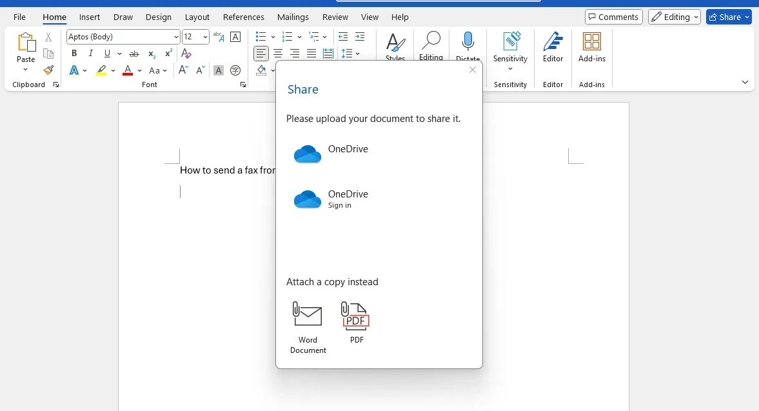The image size is (759, 411).
Task: Toggle Subscript formatting
Action: coord(152,54)
